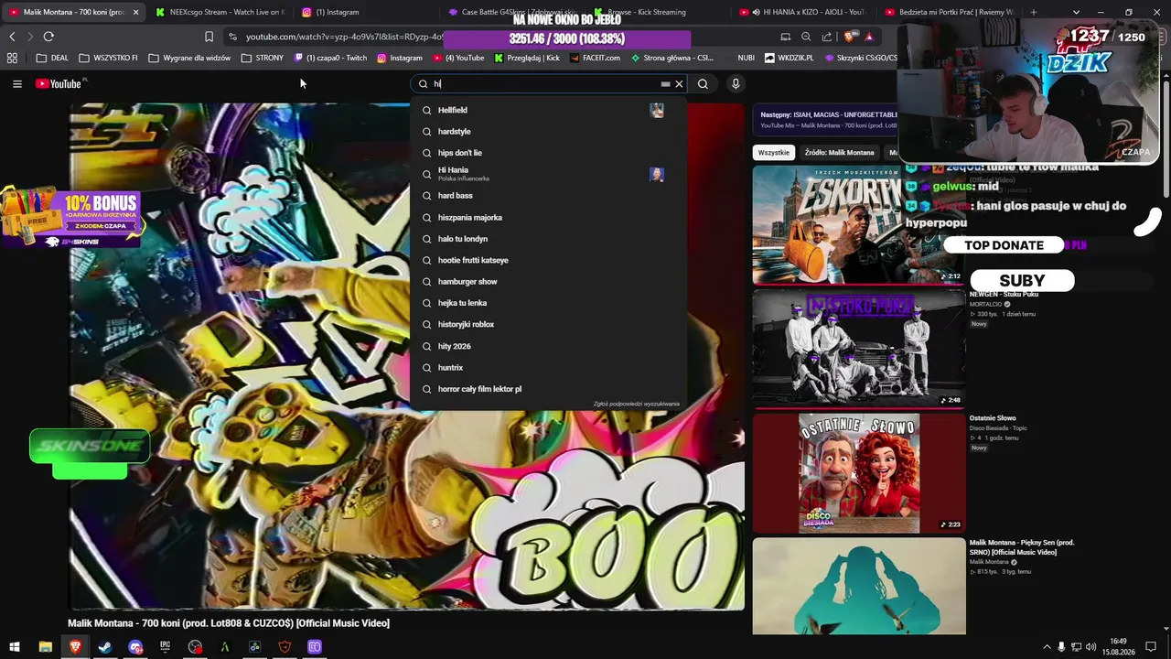The image size is (1171, 659).
Task: Bookmark this page using the bookmark icon
Action: point(209,37)
